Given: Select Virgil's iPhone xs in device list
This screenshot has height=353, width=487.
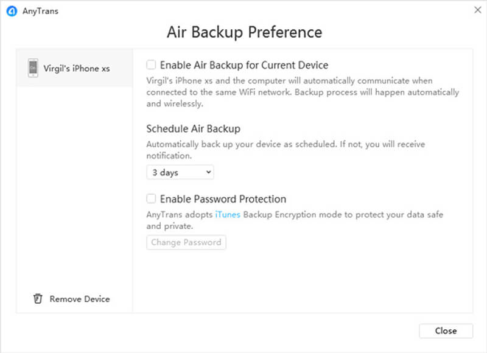Looking at the screenshot, I should [x=77, y=68].
